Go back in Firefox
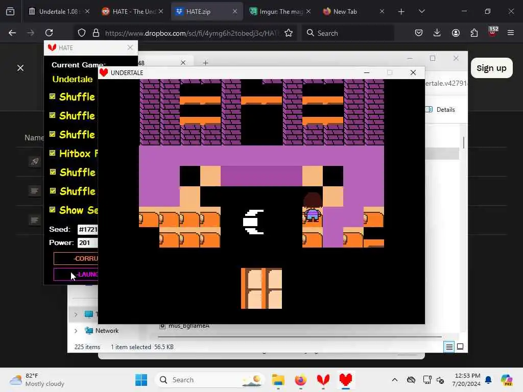523x392 pixels. (12, 33)
